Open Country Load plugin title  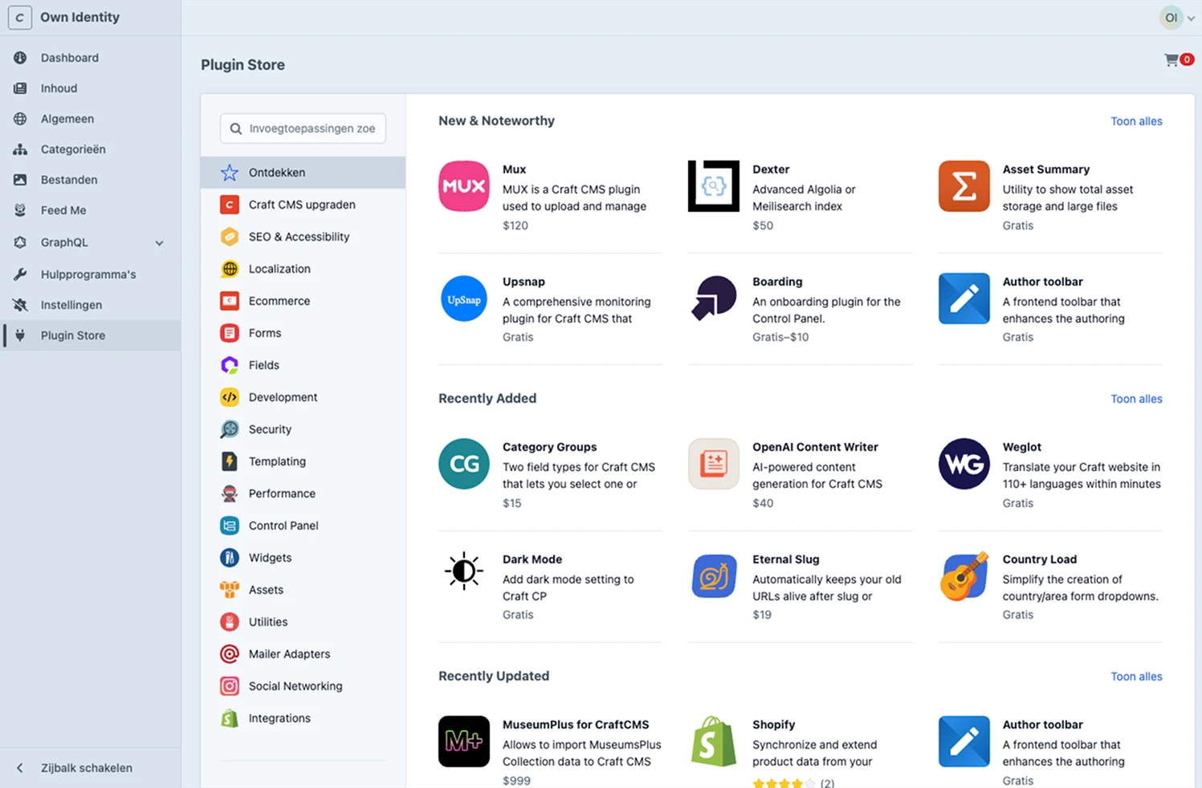coord(1039,559)
